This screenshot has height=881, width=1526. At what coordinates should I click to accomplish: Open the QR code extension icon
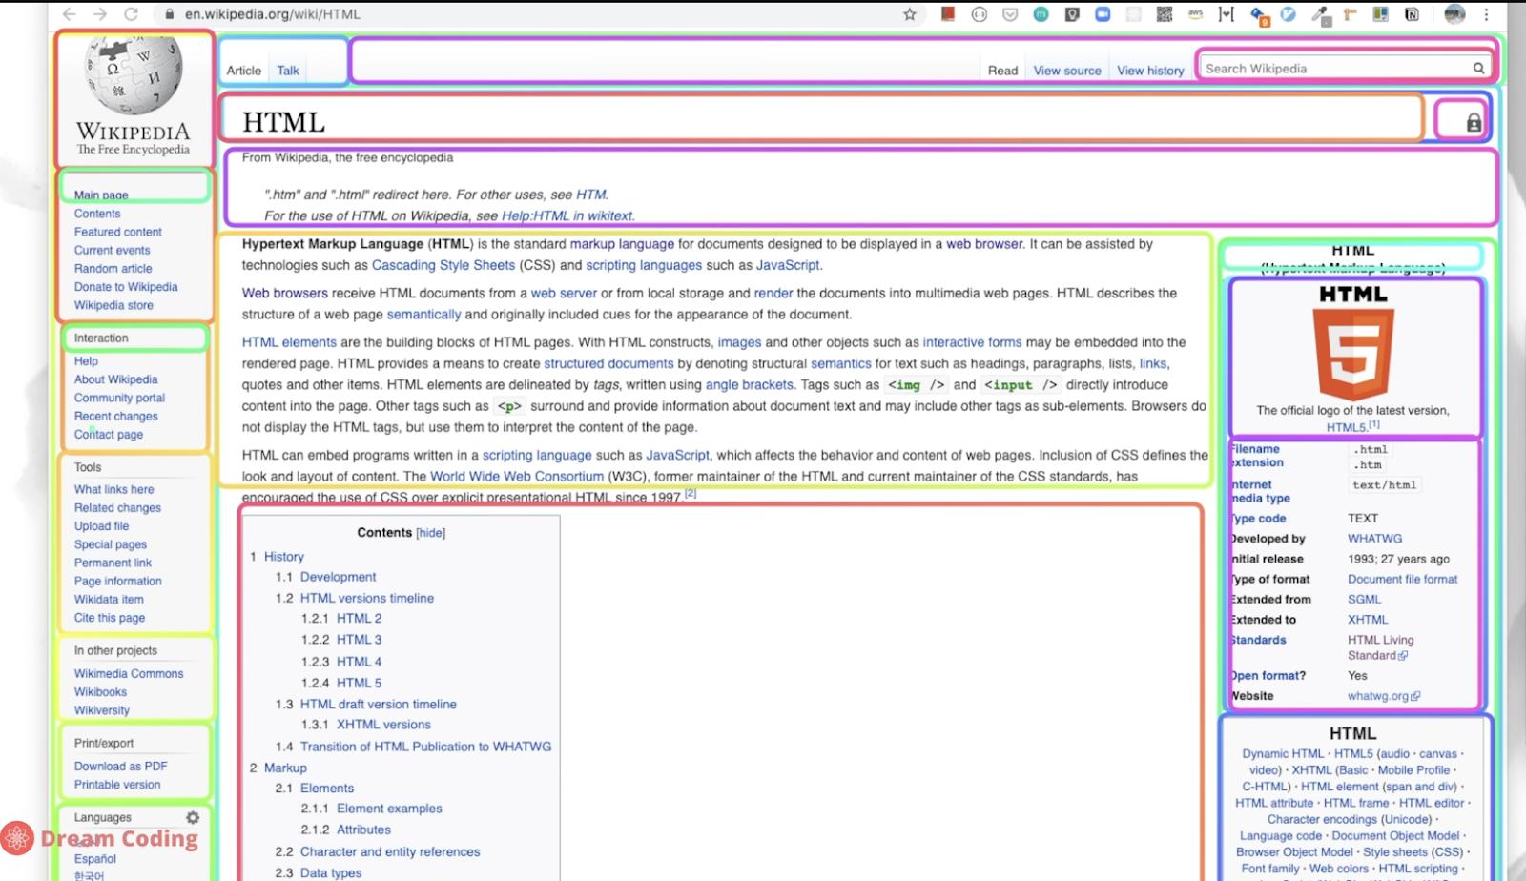tap(1165, 14)
